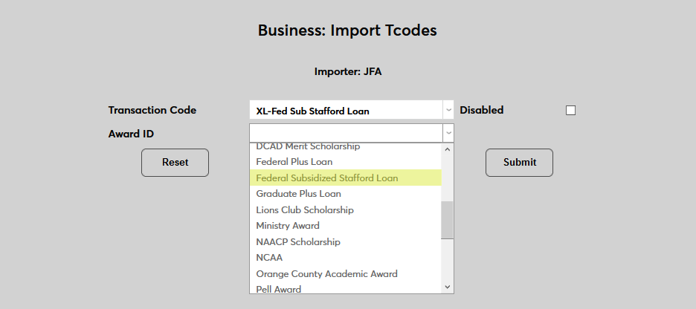Toggle the Disabled checkbox
Image resolution: width=696 pixels, height=309 pixels.
pos(570,111)
